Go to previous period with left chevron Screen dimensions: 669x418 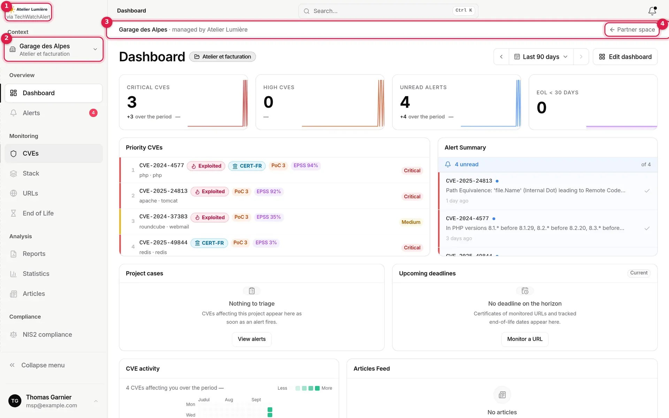[x=501, y=57]
